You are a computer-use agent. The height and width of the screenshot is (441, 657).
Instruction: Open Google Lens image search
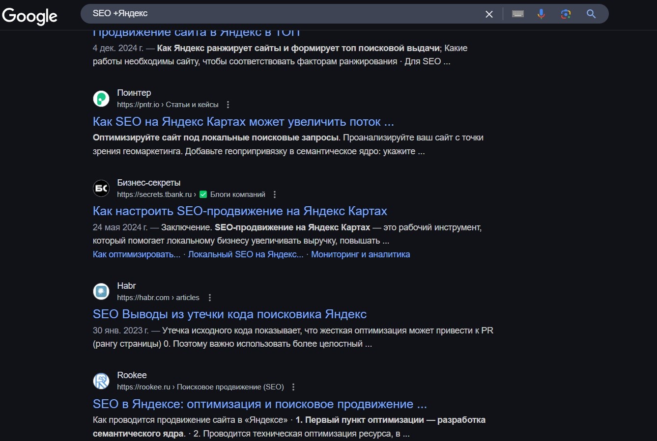[x=566, y=14]
